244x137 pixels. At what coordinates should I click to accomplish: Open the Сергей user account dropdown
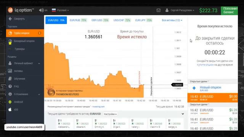coord(182,10)
